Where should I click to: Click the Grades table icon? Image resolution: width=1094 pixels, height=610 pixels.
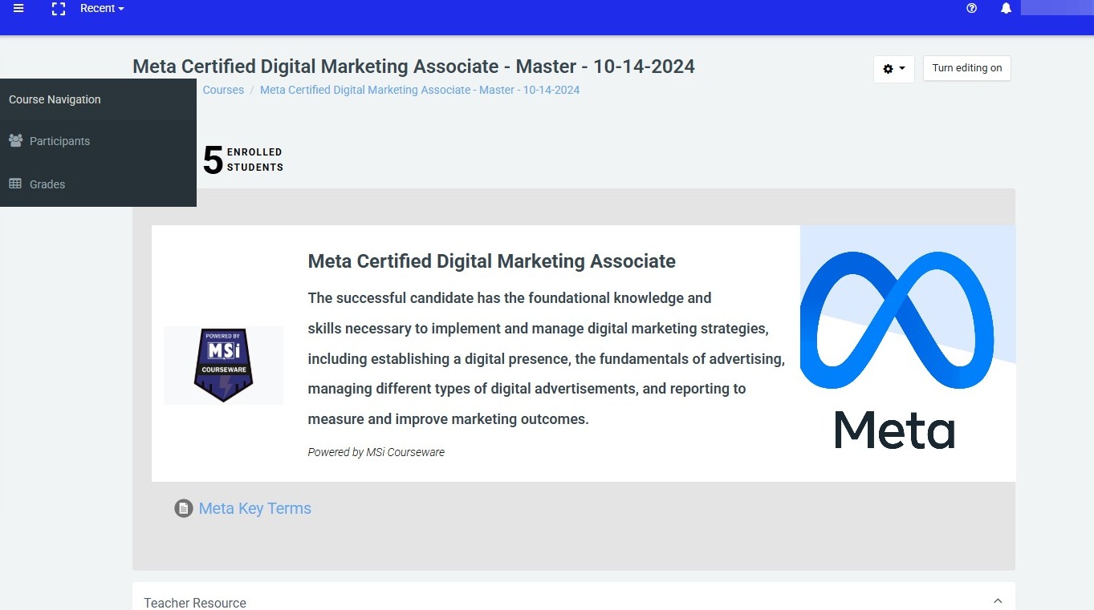15,184
